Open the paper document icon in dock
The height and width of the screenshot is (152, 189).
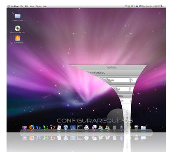pyautogui.click(x=59, y=127)
